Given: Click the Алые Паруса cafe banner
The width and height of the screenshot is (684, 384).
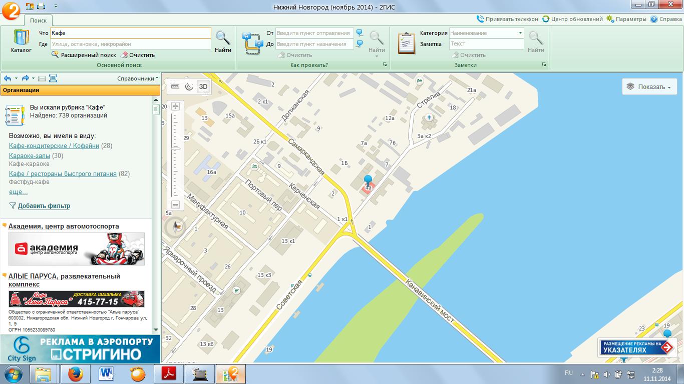Looking at the screenshot, I should coord(77,299).
